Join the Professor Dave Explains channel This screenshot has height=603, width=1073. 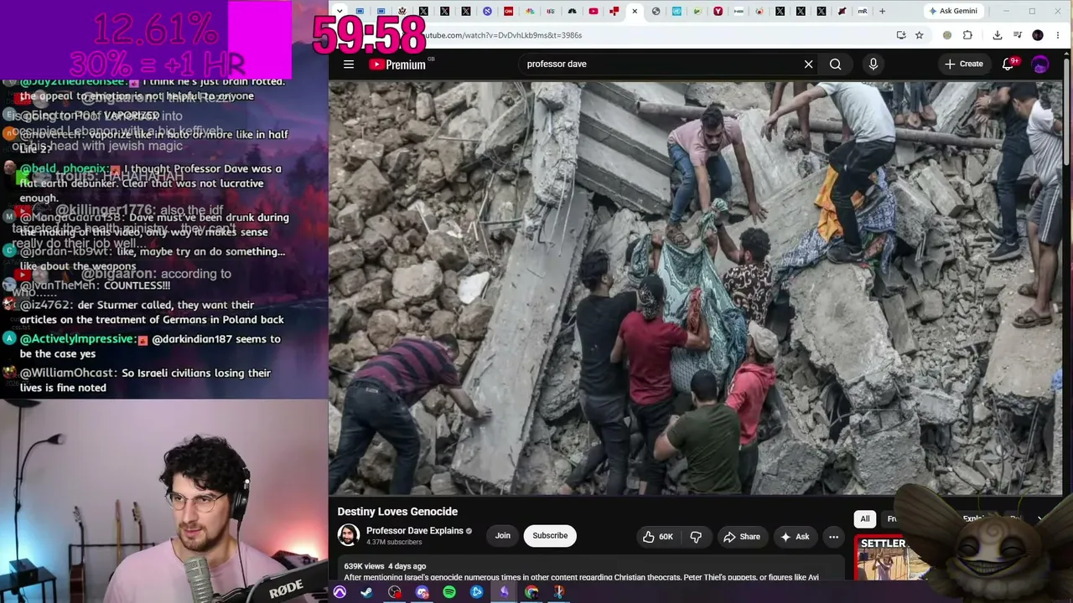point(503,536)
